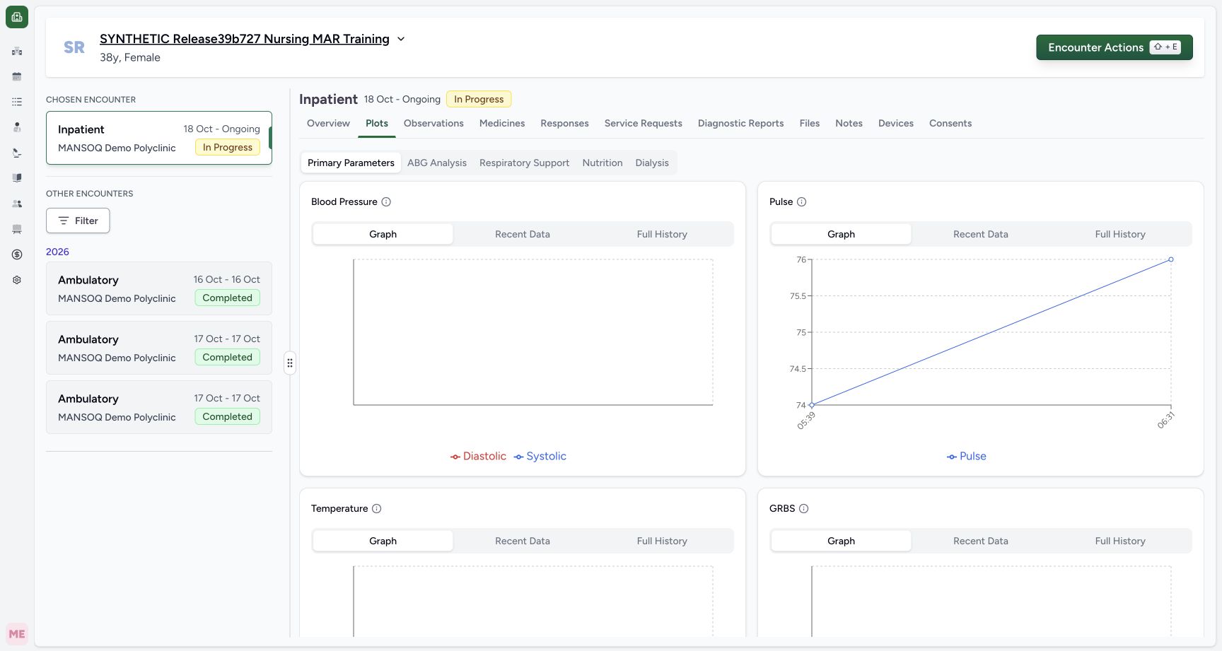
Task: Open the facility building sidebar icon
Action: point(17,51)
